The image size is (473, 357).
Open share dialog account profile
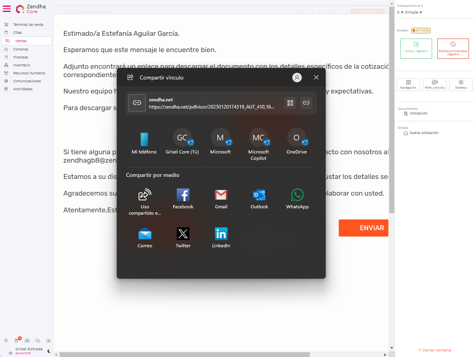click(297, 78)
